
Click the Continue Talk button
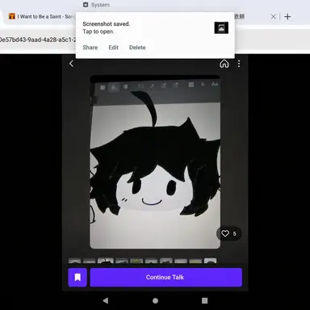click(165, 277)
